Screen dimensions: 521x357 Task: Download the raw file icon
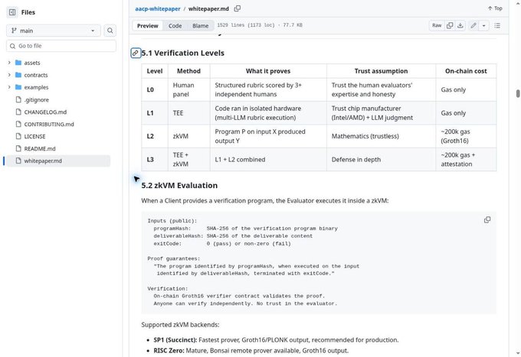tap(460, 25)
